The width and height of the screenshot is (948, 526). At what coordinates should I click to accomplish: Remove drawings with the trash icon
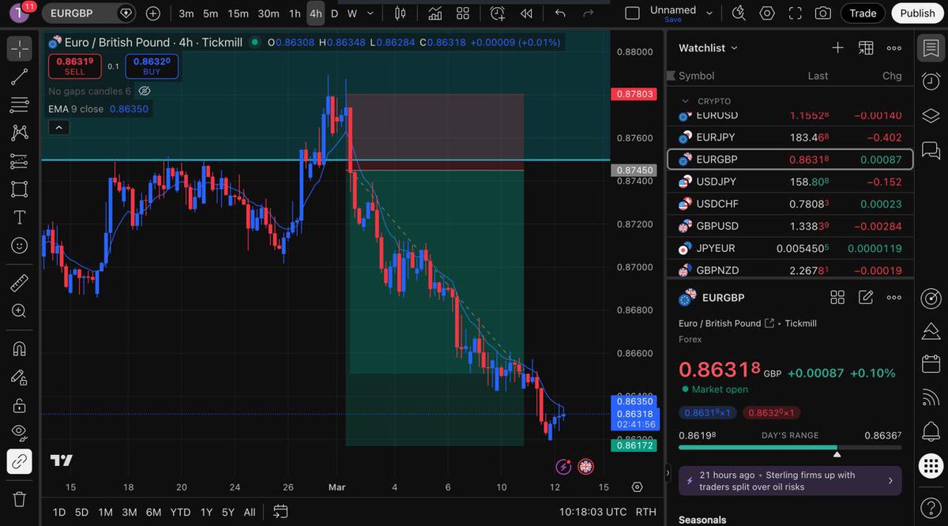pos(20,499)
